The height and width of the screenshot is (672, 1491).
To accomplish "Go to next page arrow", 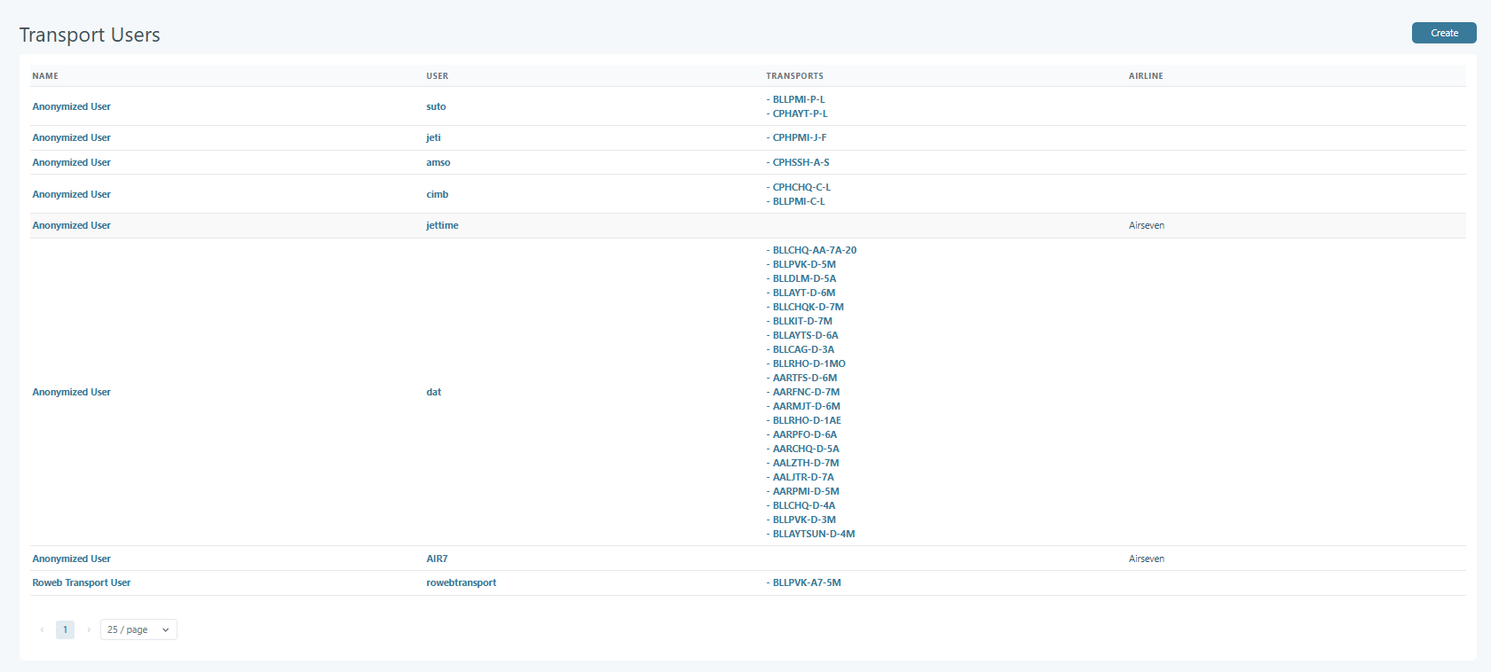I will pos(89,629).
